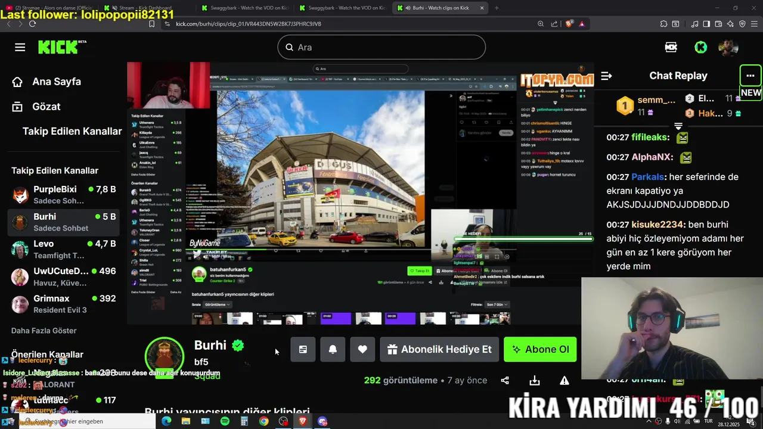
Task: Expand the gifter leaderboard chevron
Action: tap(678, 126)
